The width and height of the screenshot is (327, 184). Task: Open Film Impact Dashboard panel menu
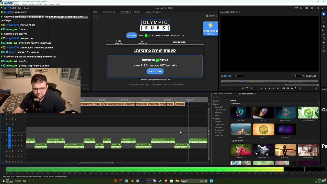tap(255, 93)
